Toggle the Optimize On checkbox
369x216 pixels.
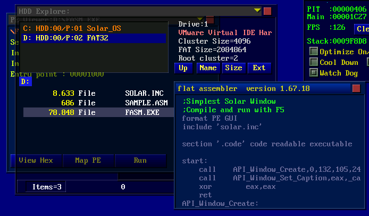pos(314,52)
